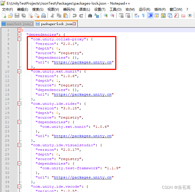Toggle synchronized horizontal scrolling
The image size is (195, 192).
[x=128, y=16]
